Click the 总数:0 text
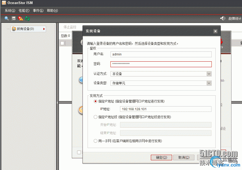 click(65, 36)
